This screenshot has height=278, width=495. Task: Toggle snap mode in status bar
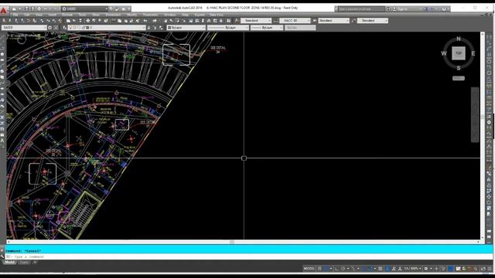click(326, 269)
